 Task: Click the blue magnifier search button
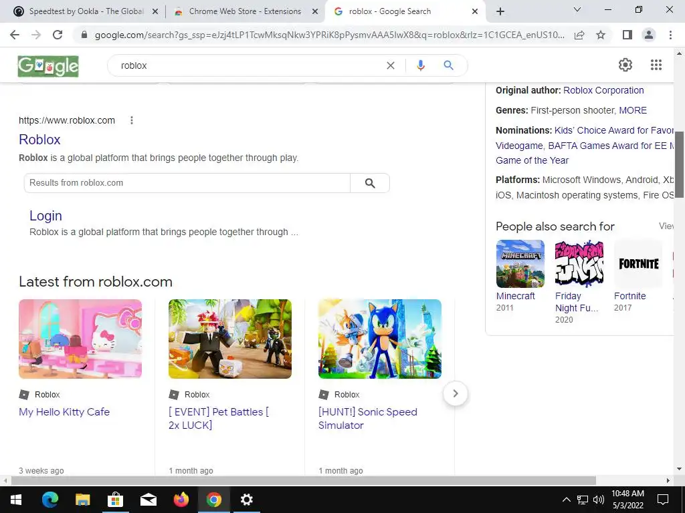pos(448,65)
